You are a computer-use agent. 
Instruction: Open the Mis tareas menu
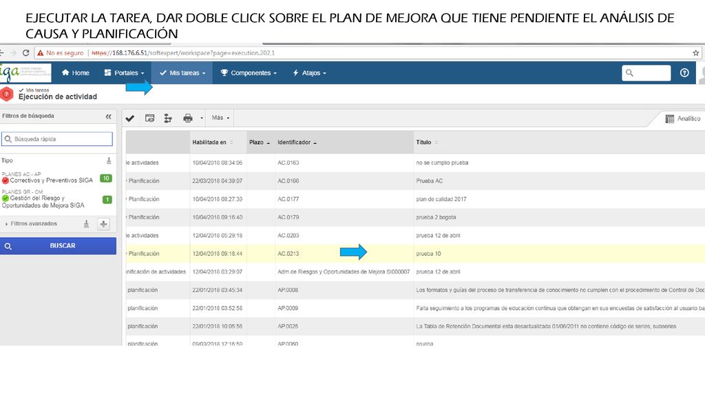pos(182,73)
